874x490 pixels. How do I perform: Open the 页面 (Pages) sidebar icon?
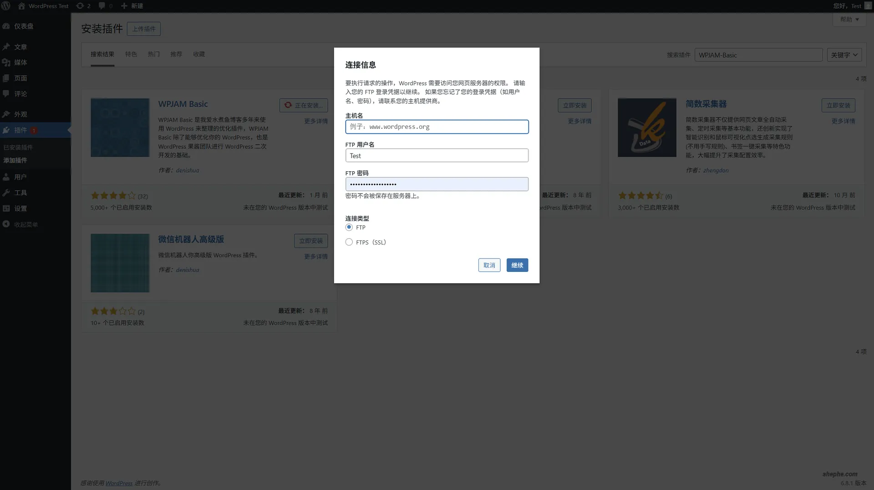tap(6, 78)
